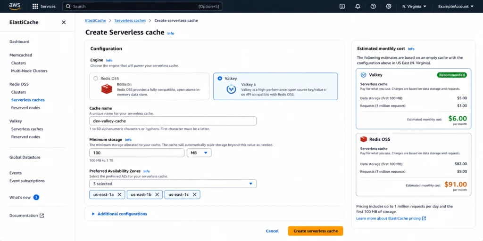
Task: Open Events in the sidebar
Action: (x=16, y=173)
